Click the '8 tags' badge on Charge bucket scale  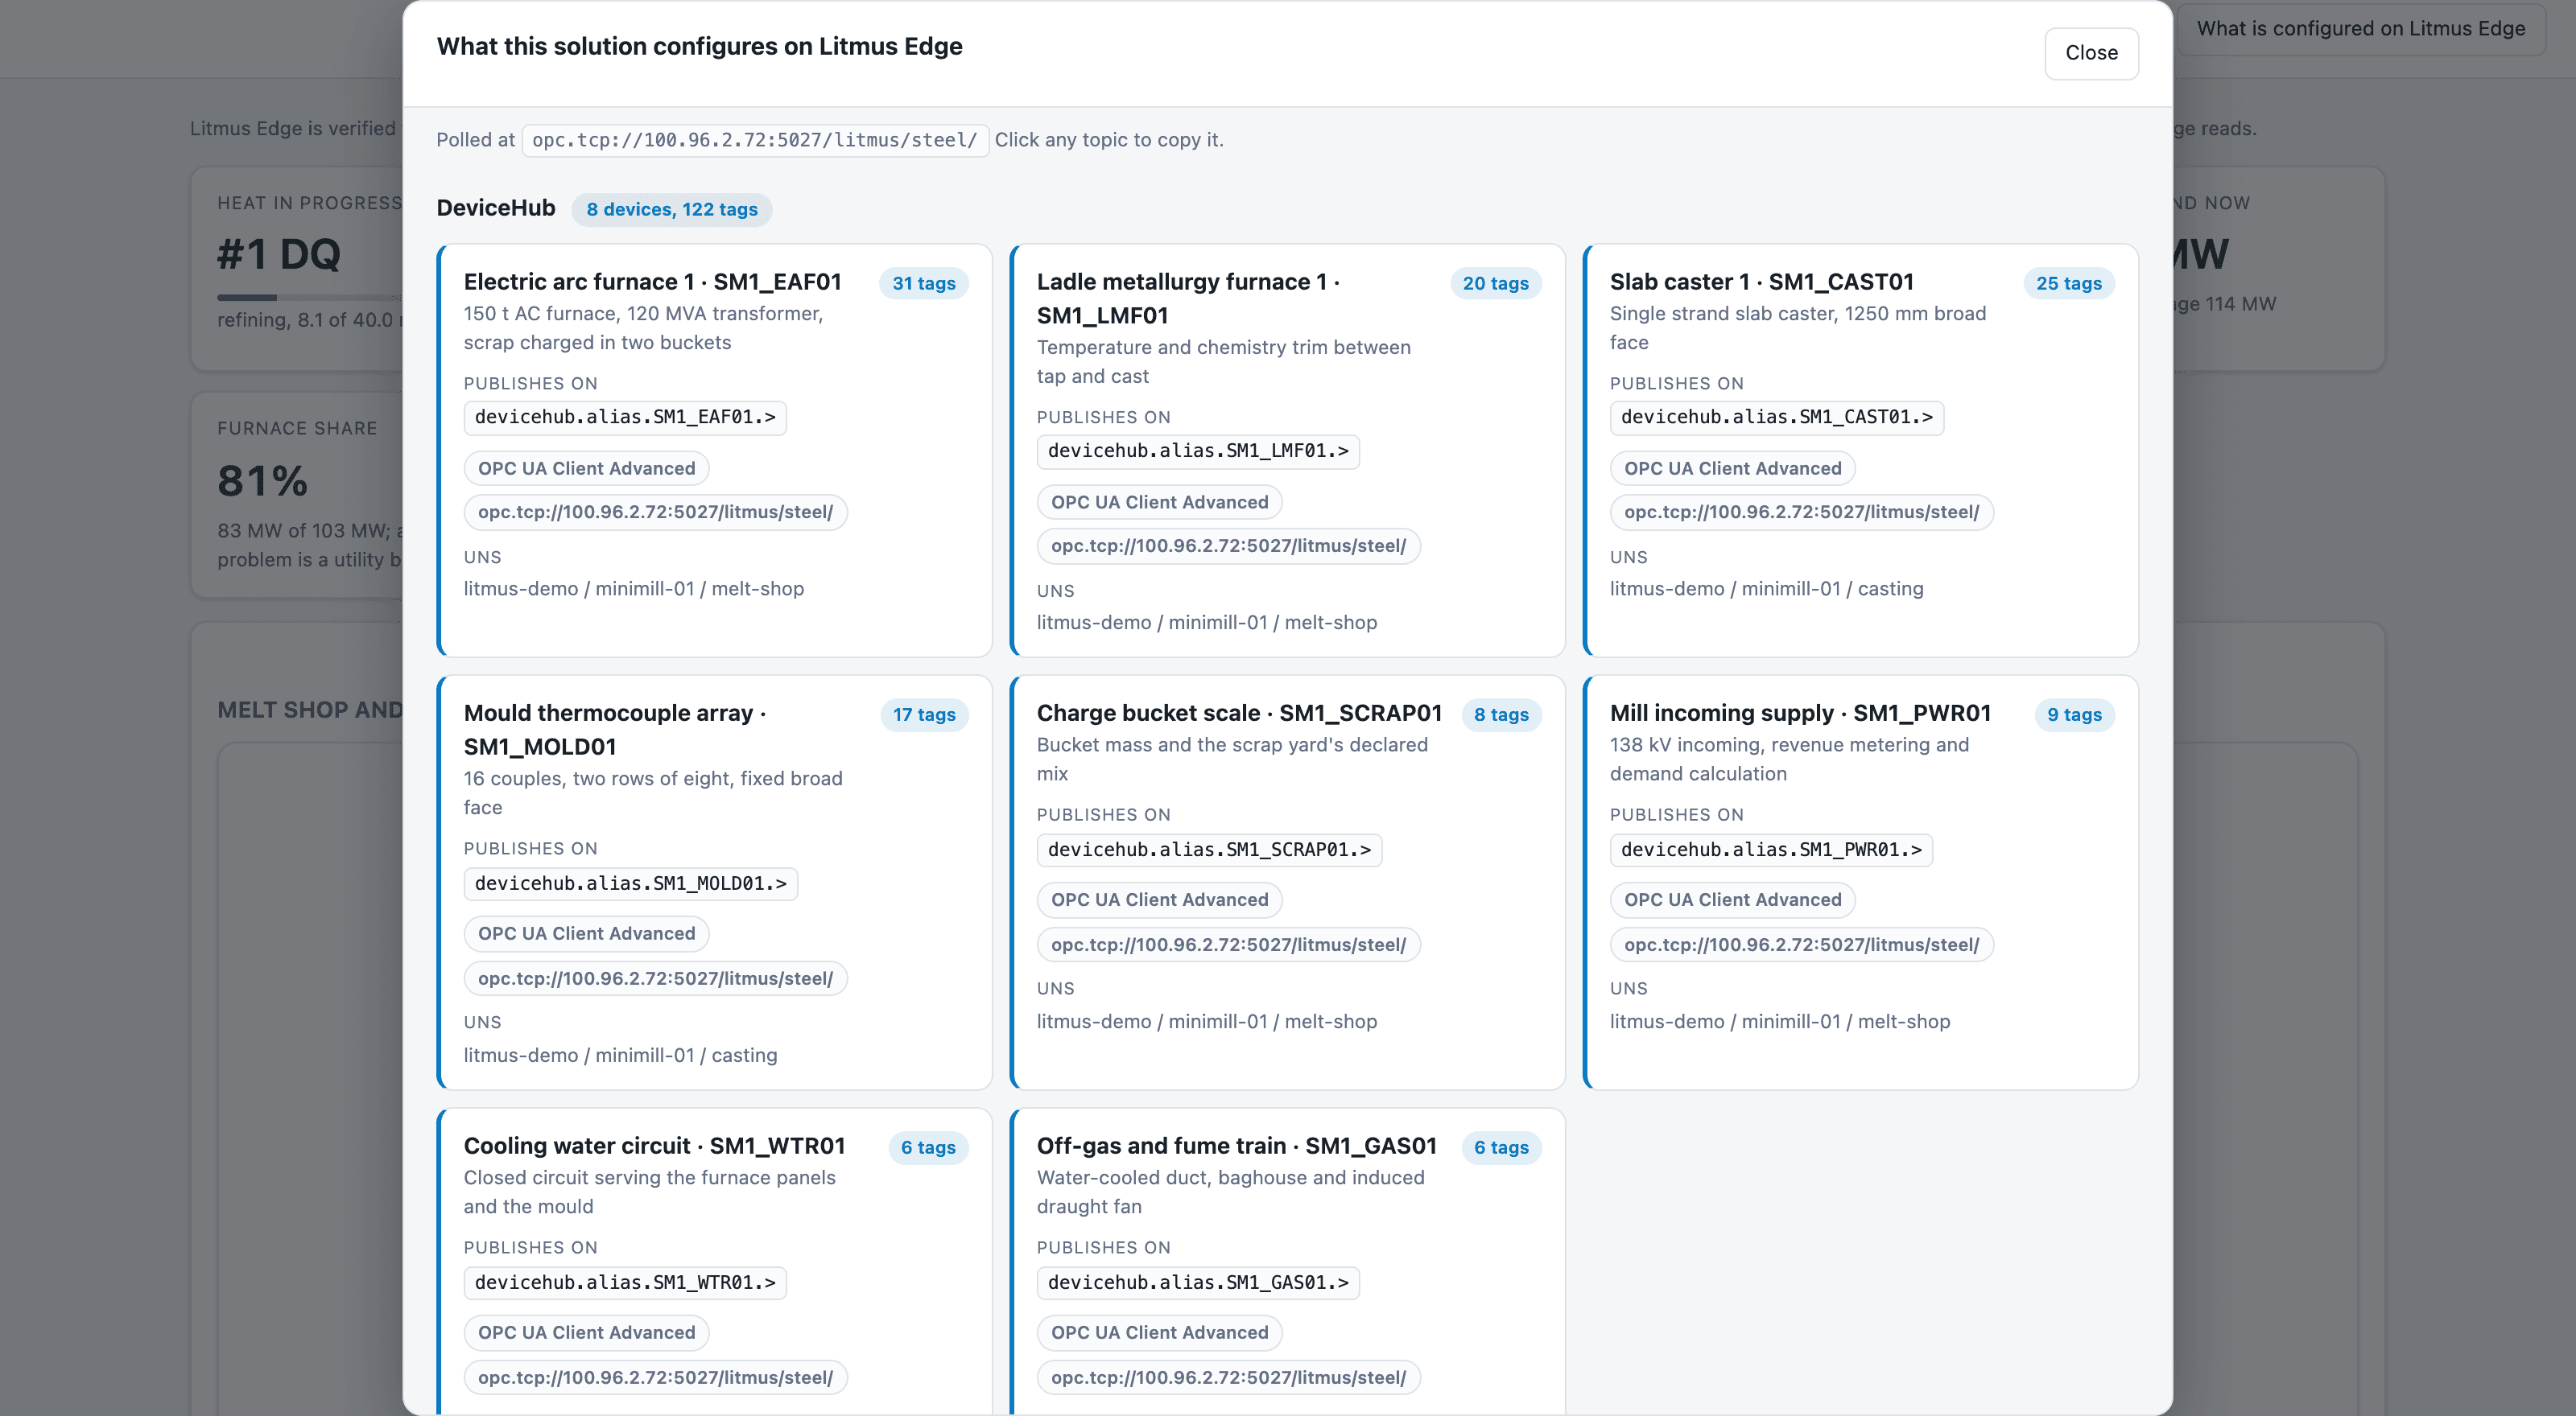pos(1501,715)
